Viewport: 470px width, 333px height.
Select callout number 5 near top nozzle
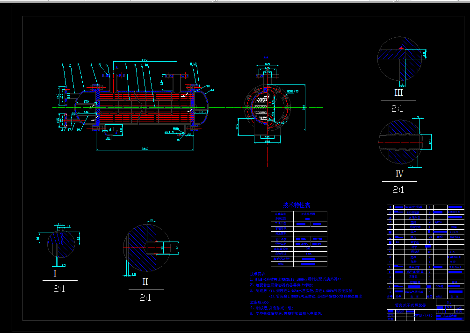100,65
